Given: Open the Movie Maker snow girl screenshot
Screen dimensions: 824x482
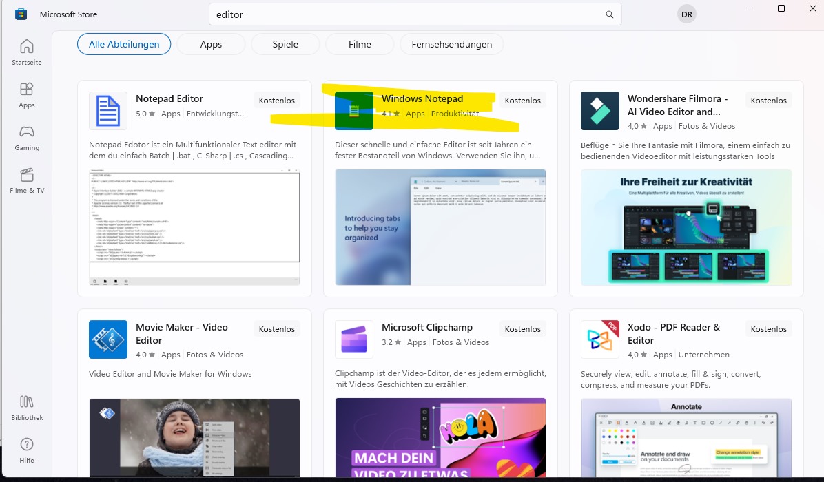Looking at the screenshot, I should [194, 437].
